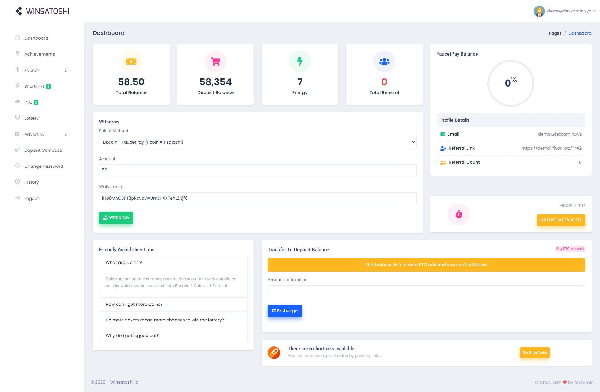
Task: Click the orange shortlinks chain icon
Action: point(274,353)
